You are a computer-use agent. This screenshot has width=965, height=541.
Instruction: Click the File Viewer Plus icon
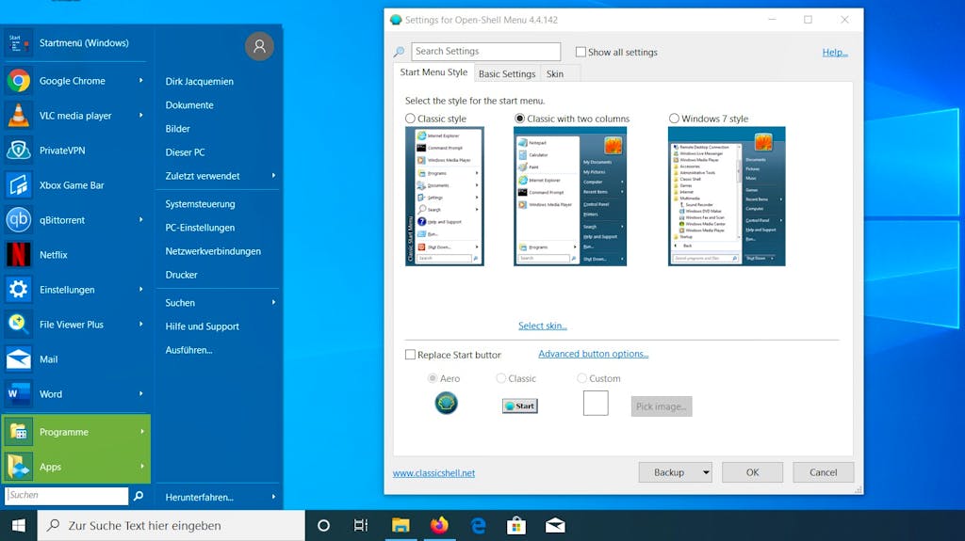tap(19, 324)
